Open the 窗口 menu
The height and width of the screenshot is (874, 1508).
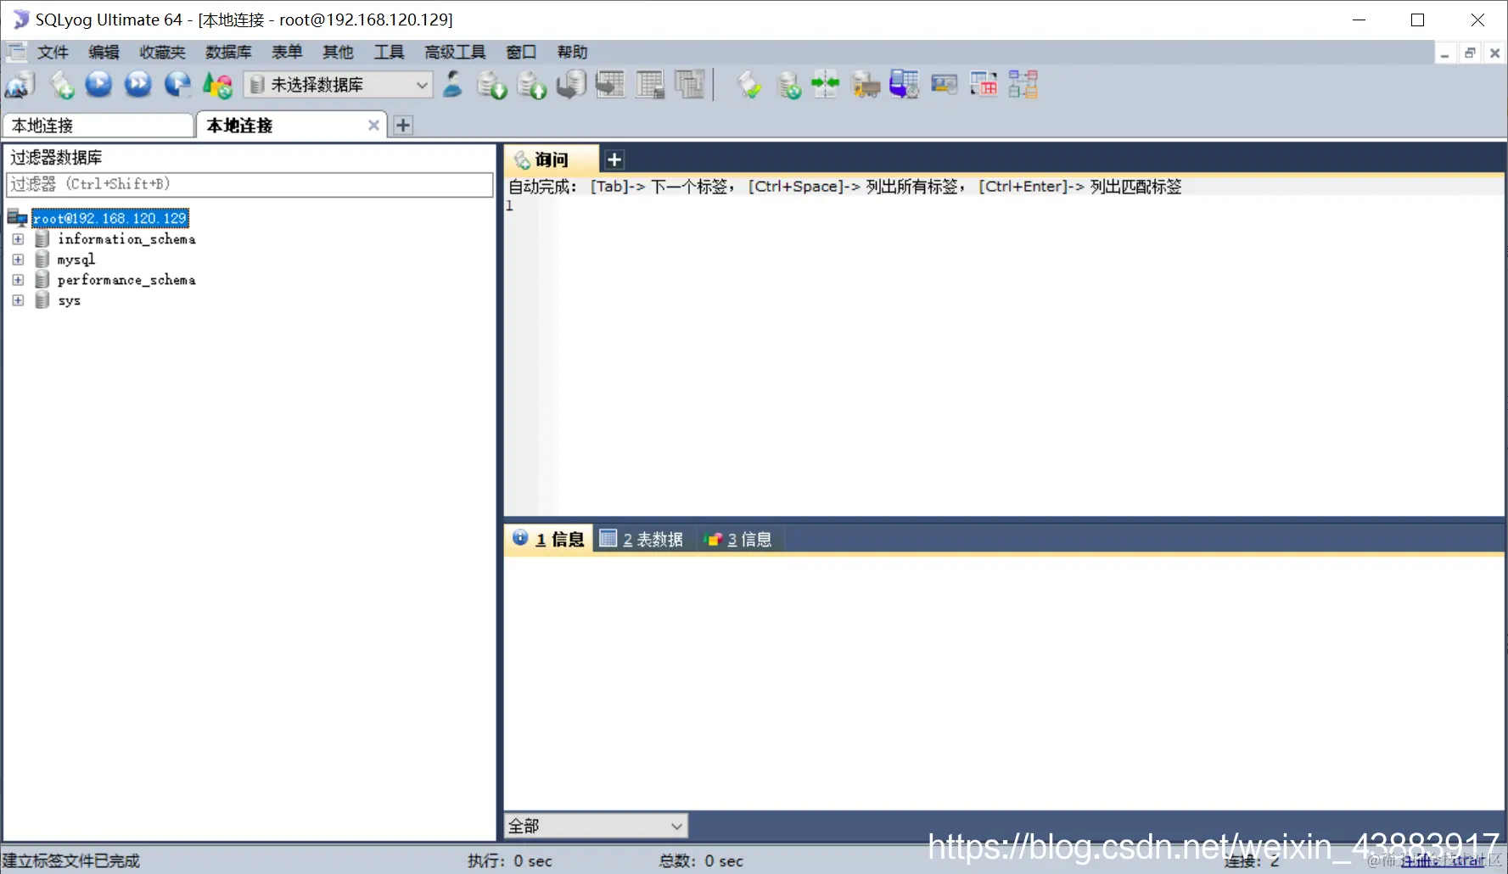[521, 53]
